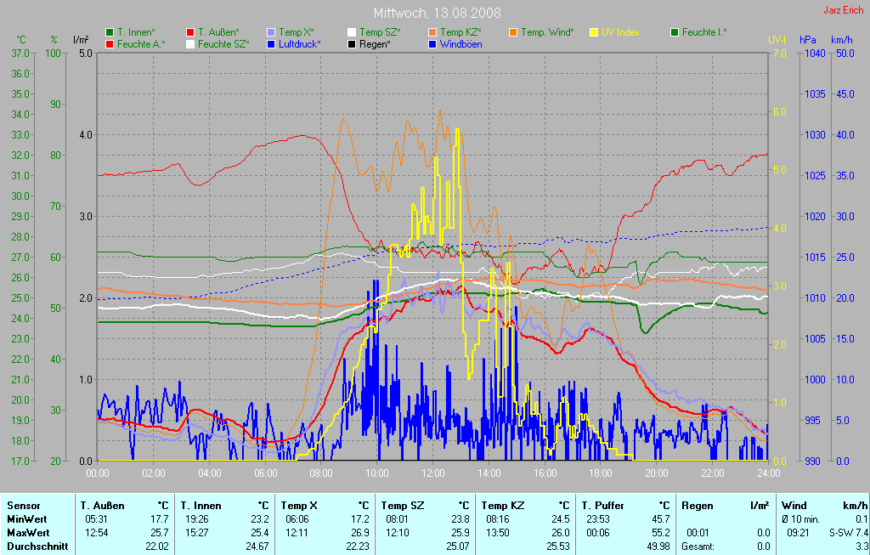
Task: Click the l/m² rain axis unit label
Action: pos(81,40)
